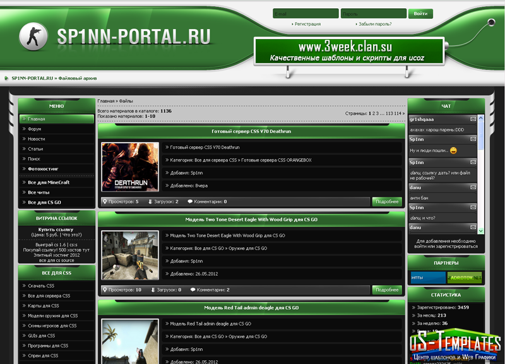Open the Deathrun thumbnail image
505x364 pixels.
click(x=130, y=167)
